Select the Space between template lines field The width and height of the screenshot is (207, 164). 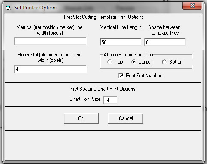click(165, 42)
